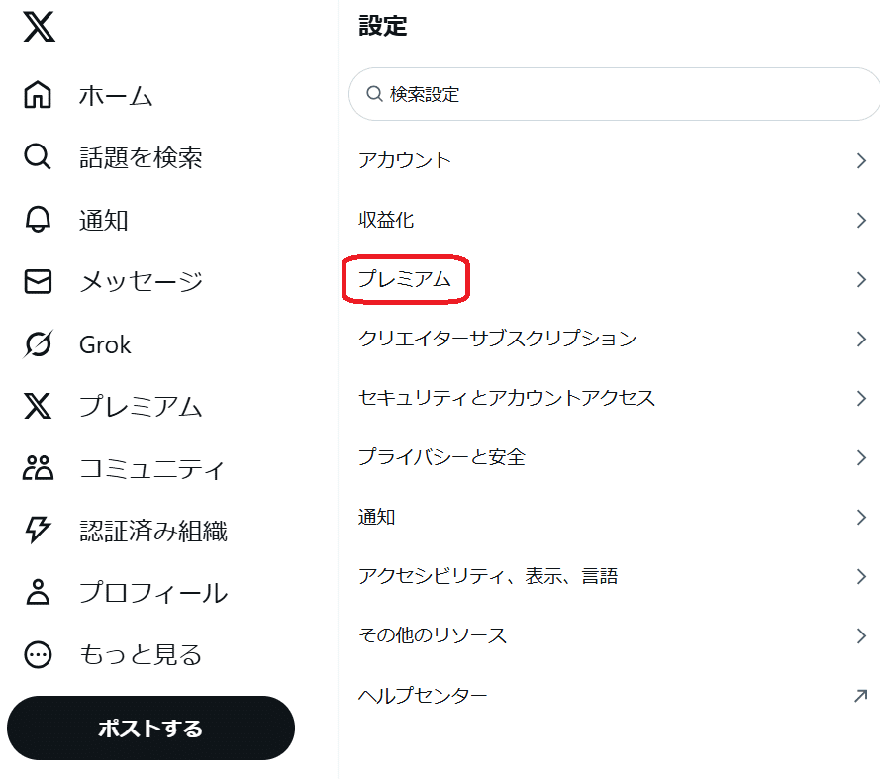This screenshot has width=880, height=779.
Task: Expand the アカウント row chevron
Action: click(x=860, y=160)
